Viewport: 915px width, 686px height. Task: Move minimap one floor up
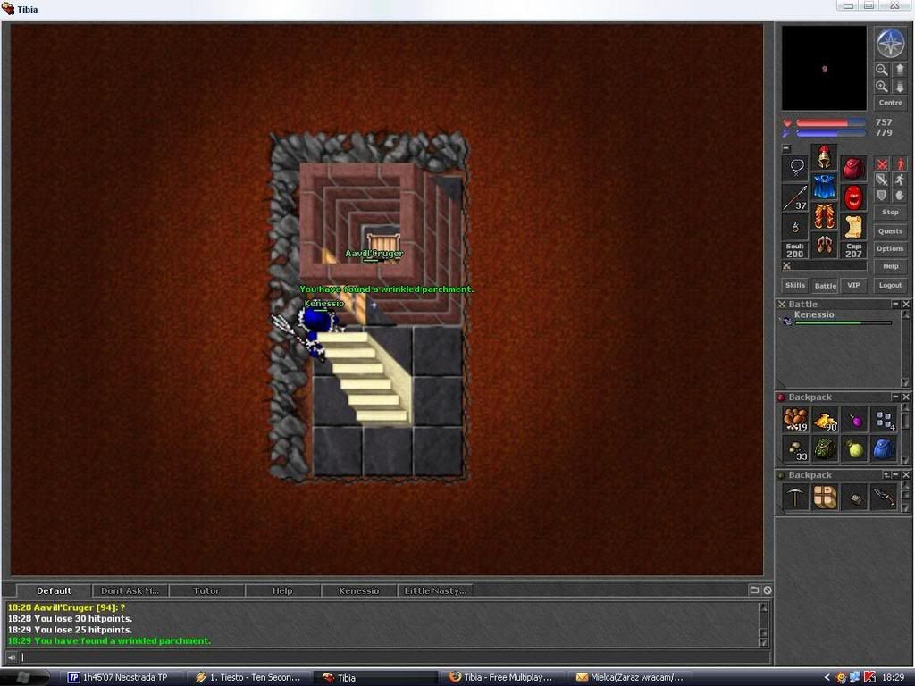(899, 70)
